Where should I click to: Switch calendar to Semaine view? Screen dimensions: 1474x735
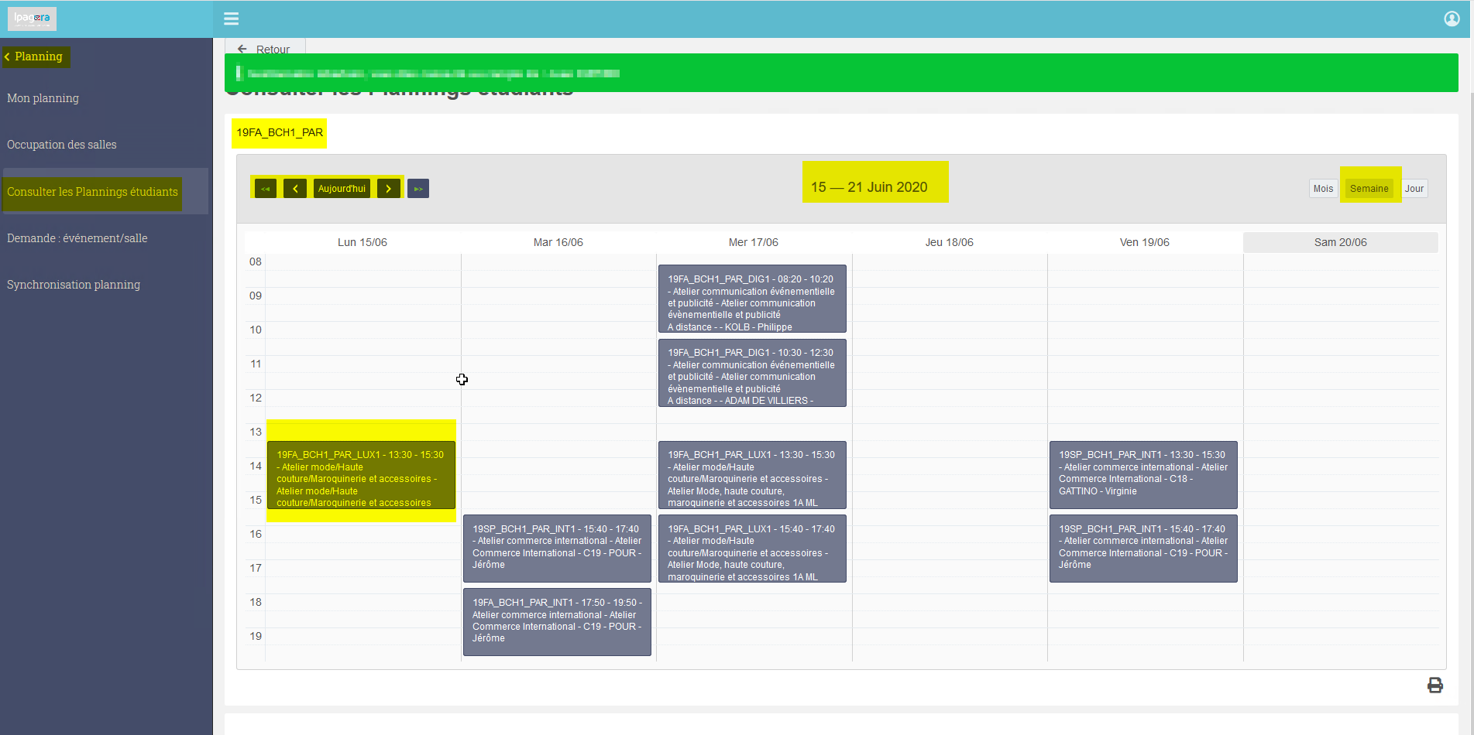pos(1369,189)
